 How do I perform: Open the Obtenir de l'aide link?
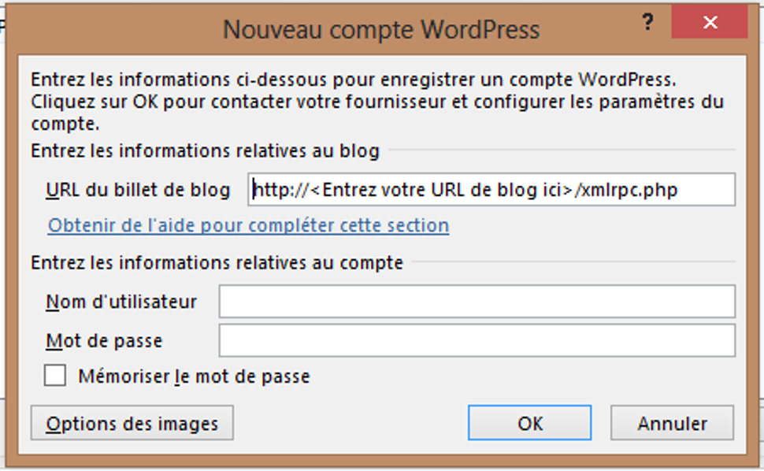coord(248,226)
